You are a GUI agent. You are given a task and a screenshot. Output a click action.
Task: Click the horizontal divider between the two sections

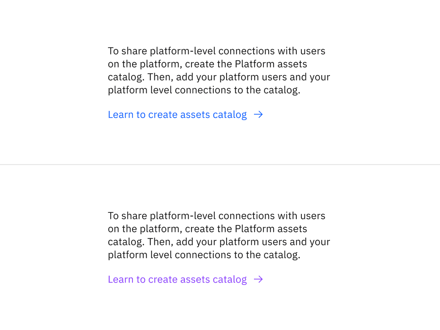click(220, 165)
